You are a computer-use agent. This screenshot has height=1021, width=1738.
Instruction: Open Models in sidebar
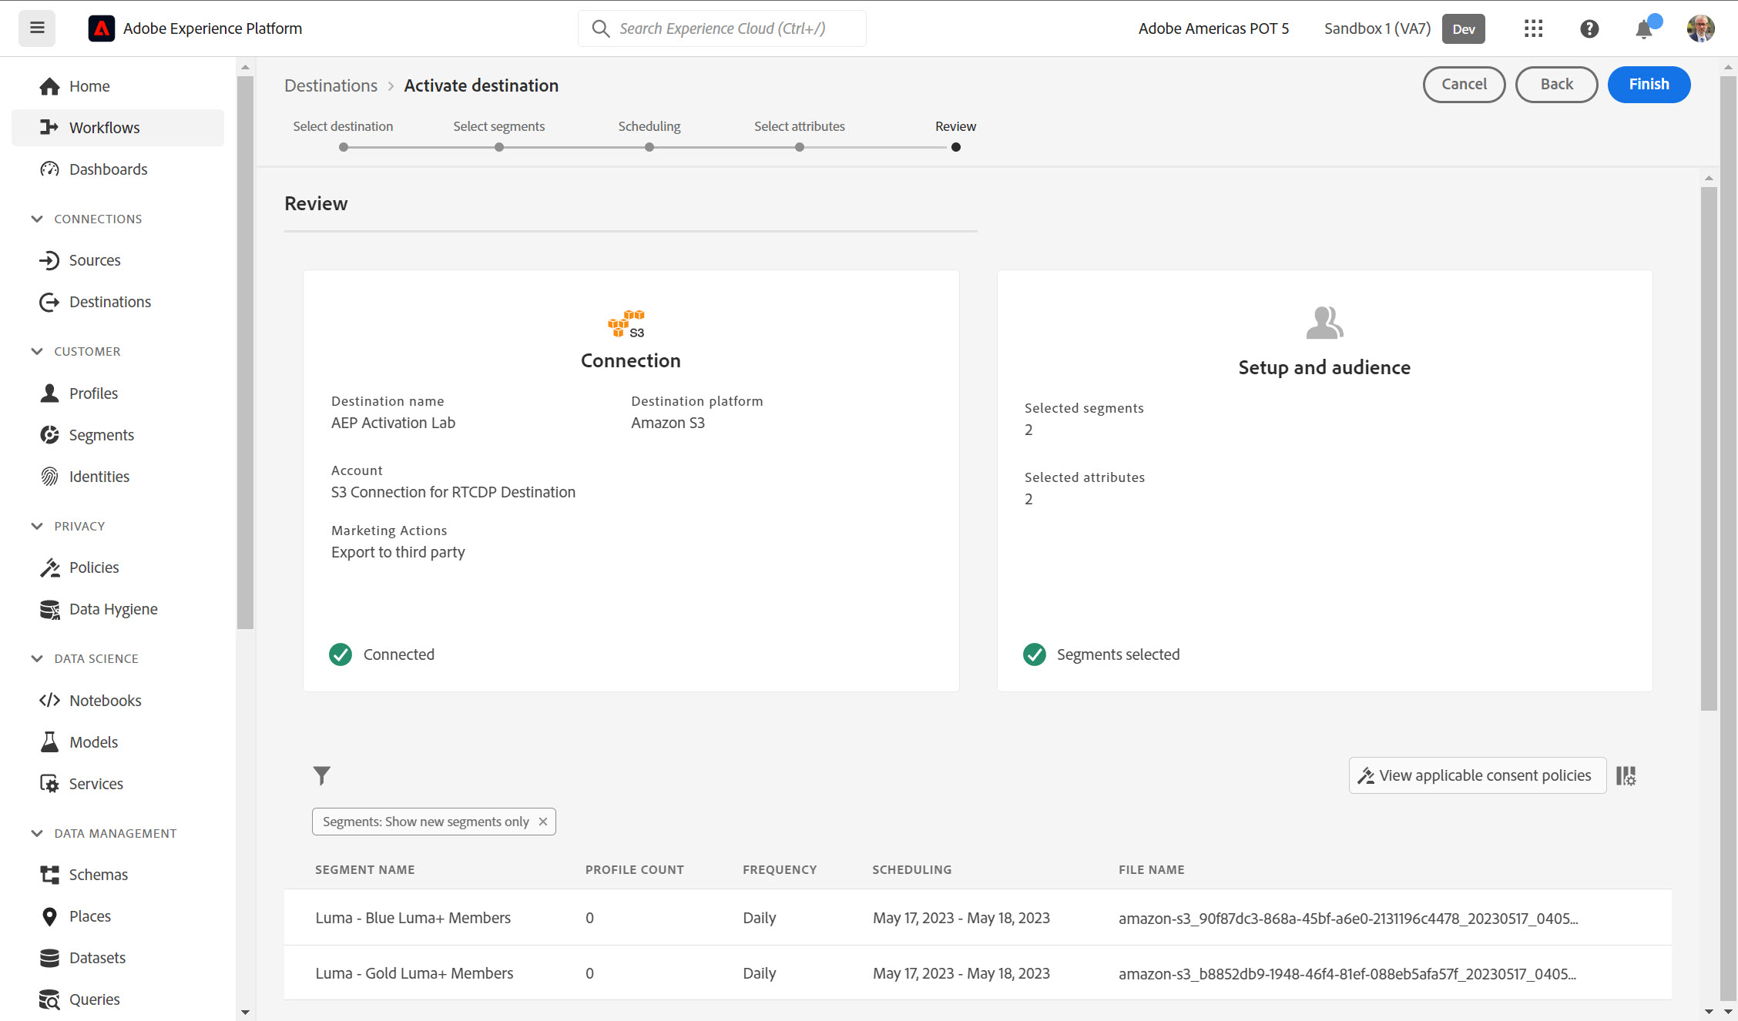point(118,742)
